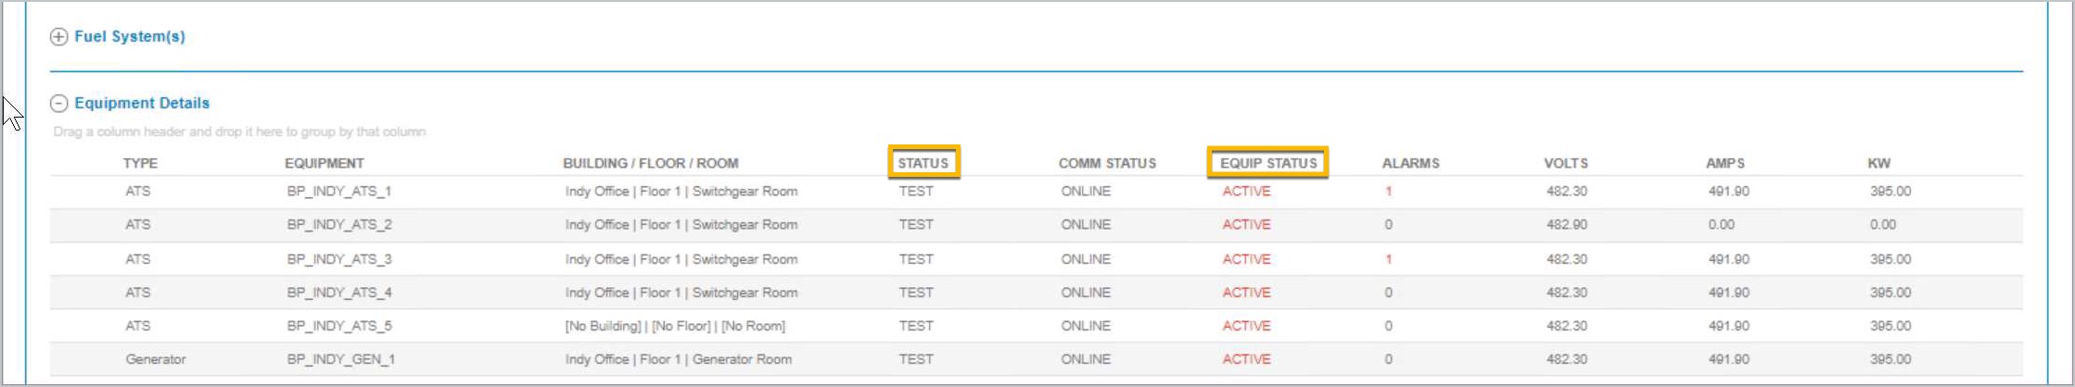Sort by ALARMS column header
The image size is (2075, 387).
[x=1411, y=163]
